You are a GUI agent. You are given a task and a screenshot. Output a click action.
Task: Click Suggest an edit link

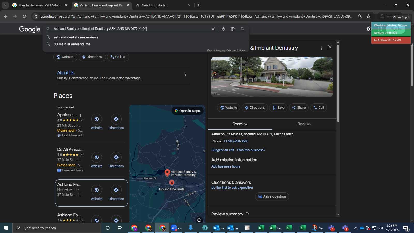coord(223,150)
